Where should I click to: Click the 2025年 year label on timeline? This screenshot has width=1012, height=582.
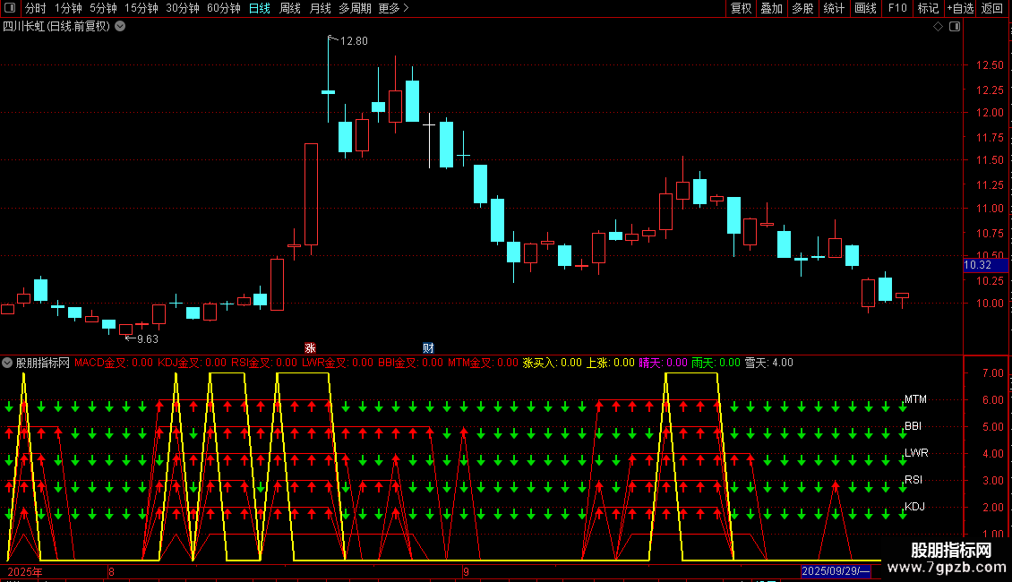[x=25, y=571]
